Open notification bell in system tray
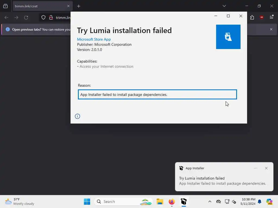The image size is (278, 208). (x=260, y=201)
